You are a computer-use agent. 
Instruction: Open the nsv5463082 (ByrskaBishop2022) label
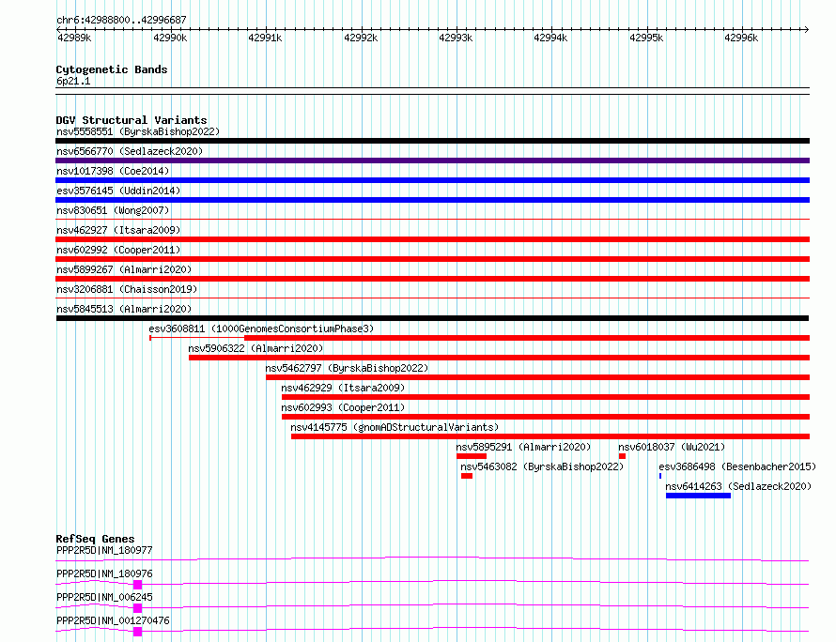click(542, 466)
